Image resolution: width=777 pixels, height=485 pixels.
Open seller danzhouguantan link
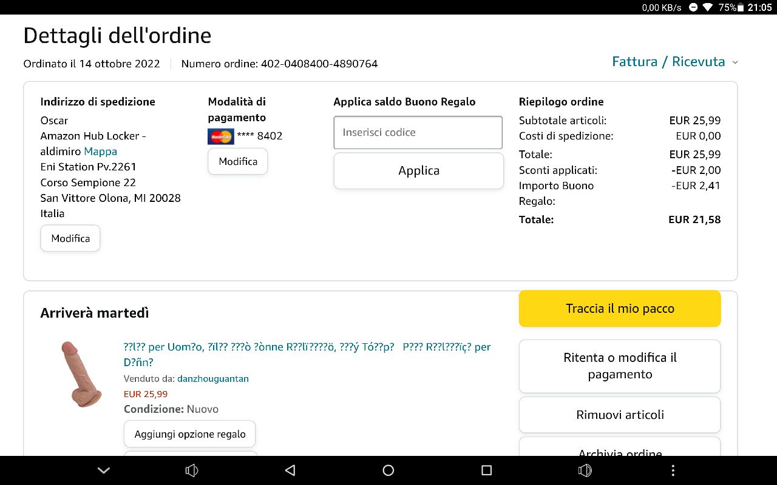point(213,379)
